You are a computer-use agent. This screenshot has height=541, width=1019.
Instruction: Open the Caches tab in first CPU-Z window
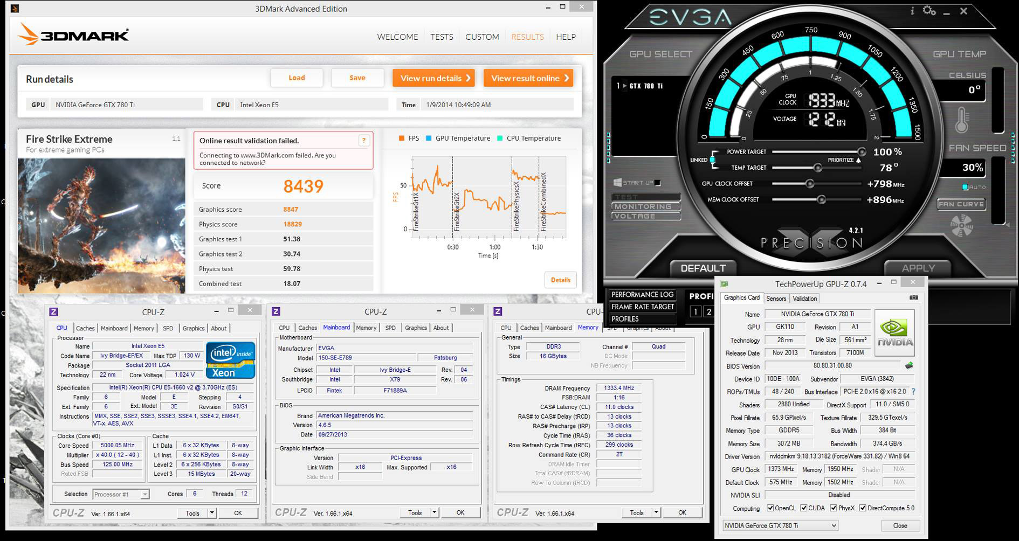85,328
